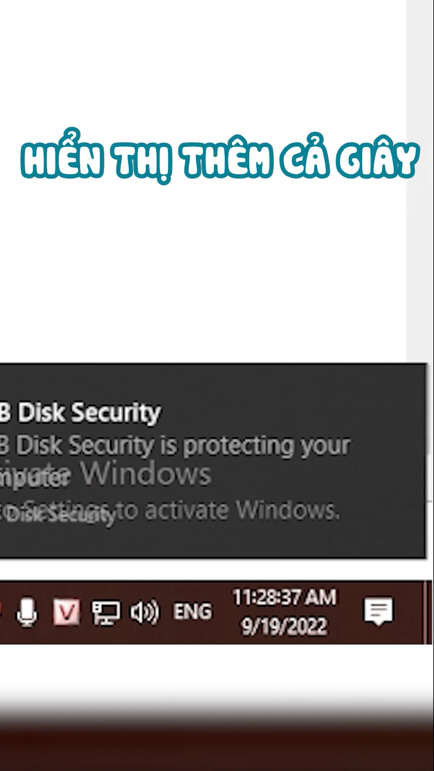434x771 pixels.
Task: Click the 11:28:37 AM clock
Action: pos(284,598)
